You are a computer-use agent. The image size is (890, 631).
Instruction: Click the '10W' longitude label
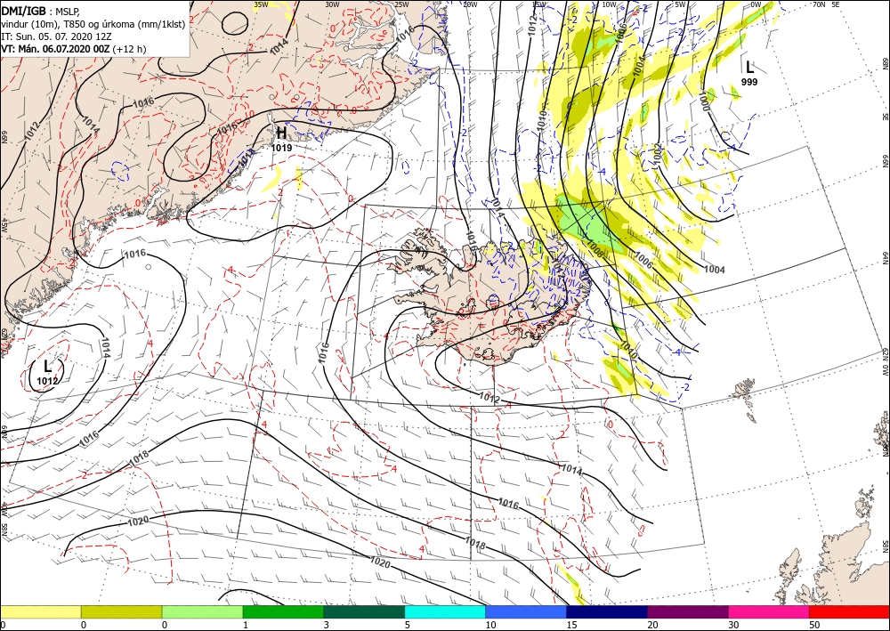tap(609, 4)
